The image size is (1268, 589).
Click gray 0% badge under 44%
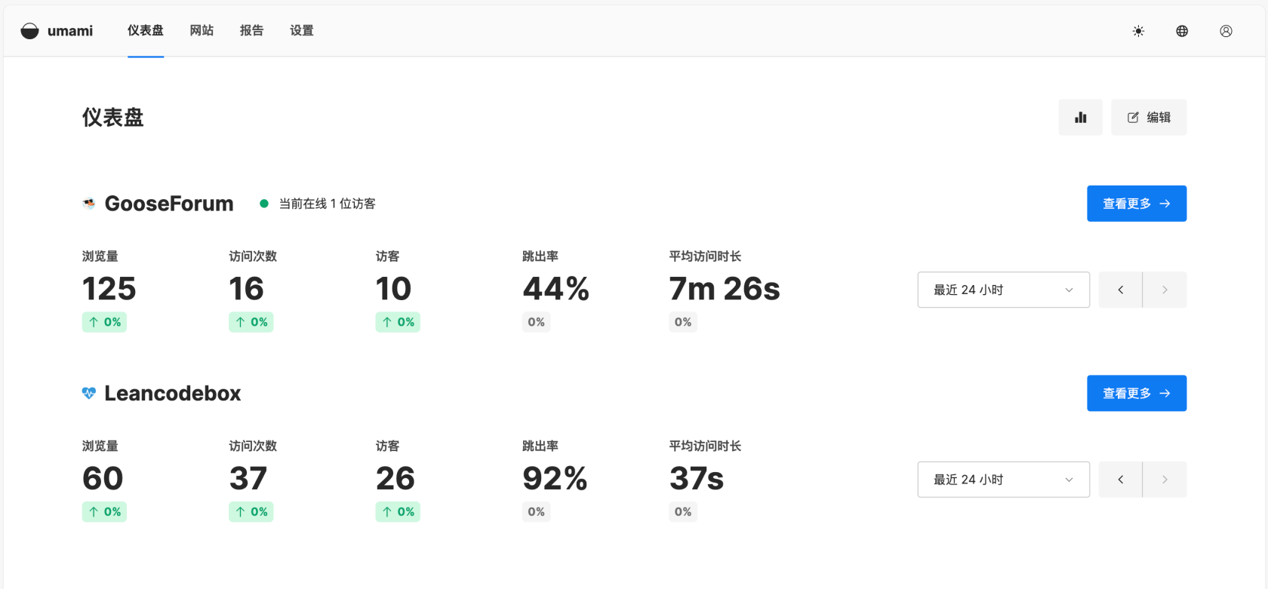pos(537,322)
